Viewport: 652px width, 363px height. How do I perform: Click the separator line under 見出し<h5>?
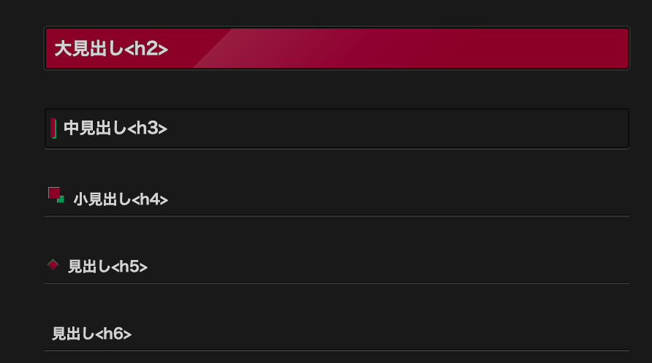click(336, 283)
